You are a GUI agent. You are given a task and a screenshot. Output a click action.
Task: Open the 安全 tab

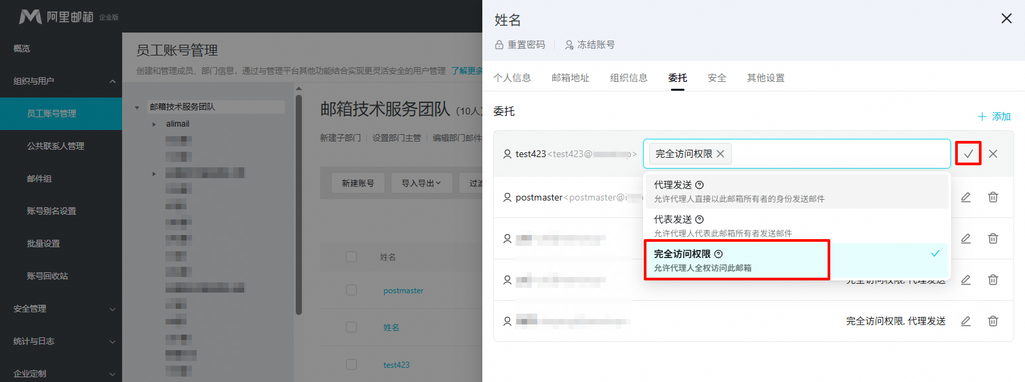[716, 78]
